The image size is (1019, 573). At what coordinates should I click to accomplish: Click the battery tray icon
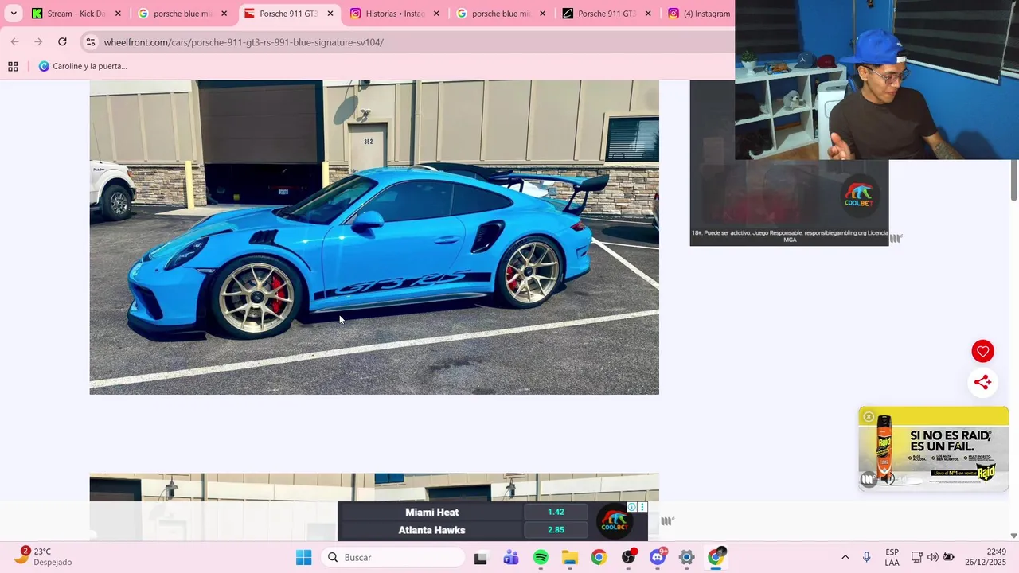click(x=948, y=557)
